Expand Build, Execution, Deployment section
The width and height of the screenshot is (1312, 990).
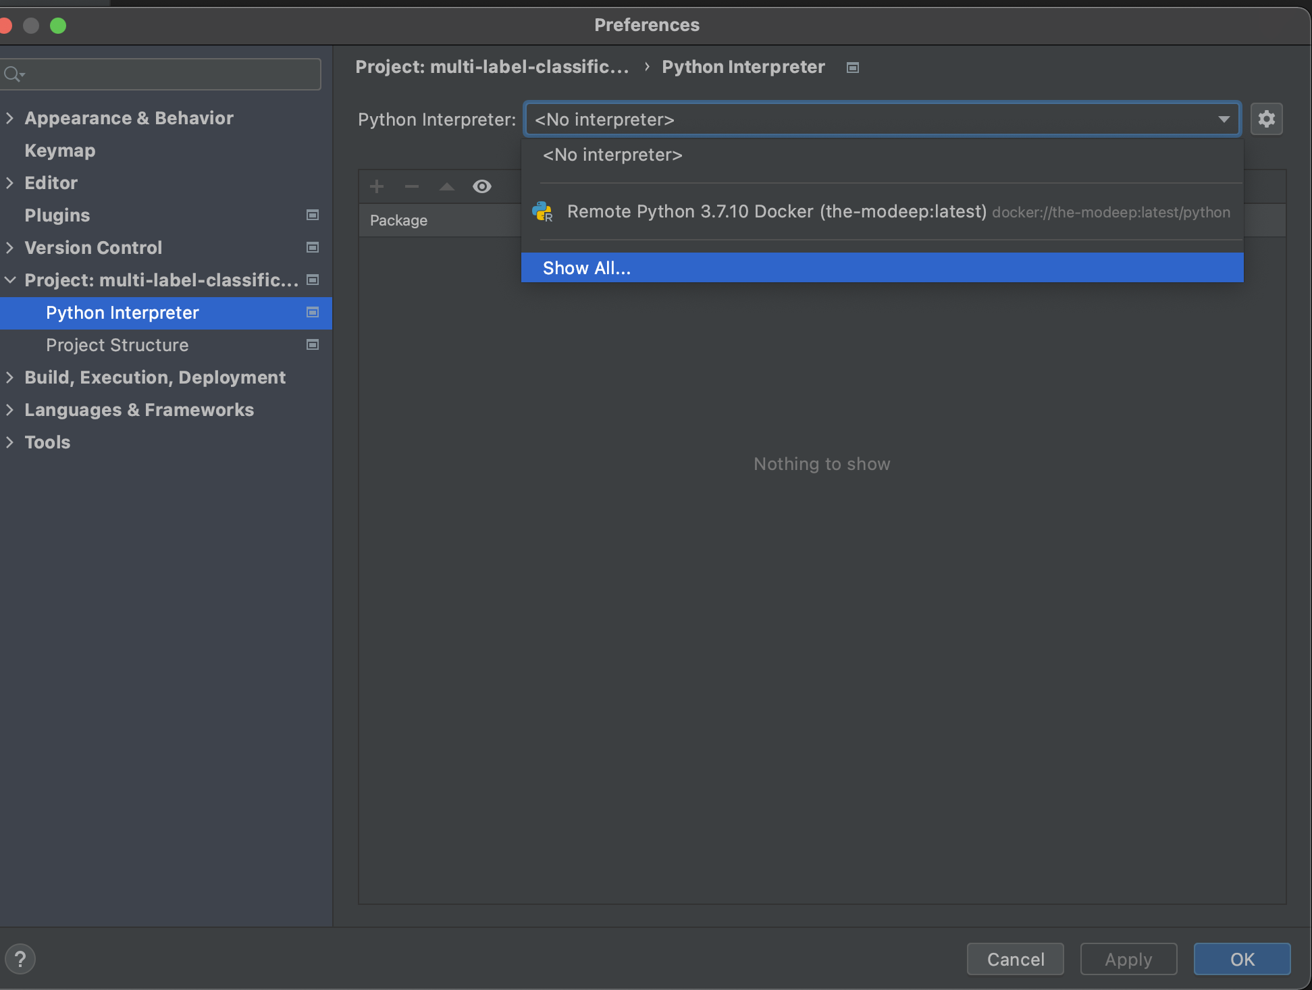pyautogui.click(x=10, y=377)
